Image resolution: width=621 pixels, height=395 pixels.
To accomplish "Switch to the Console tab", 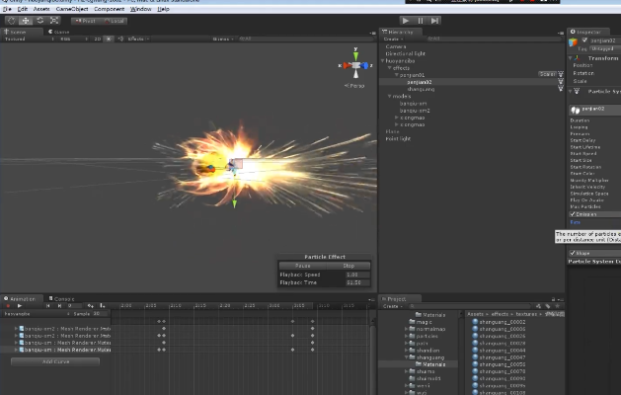I will click(62, 299).
